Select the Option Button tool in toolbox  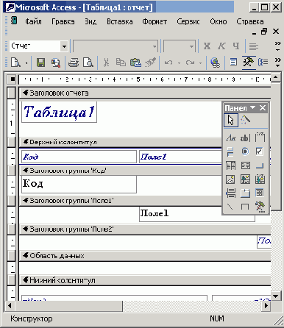point(245,151)
